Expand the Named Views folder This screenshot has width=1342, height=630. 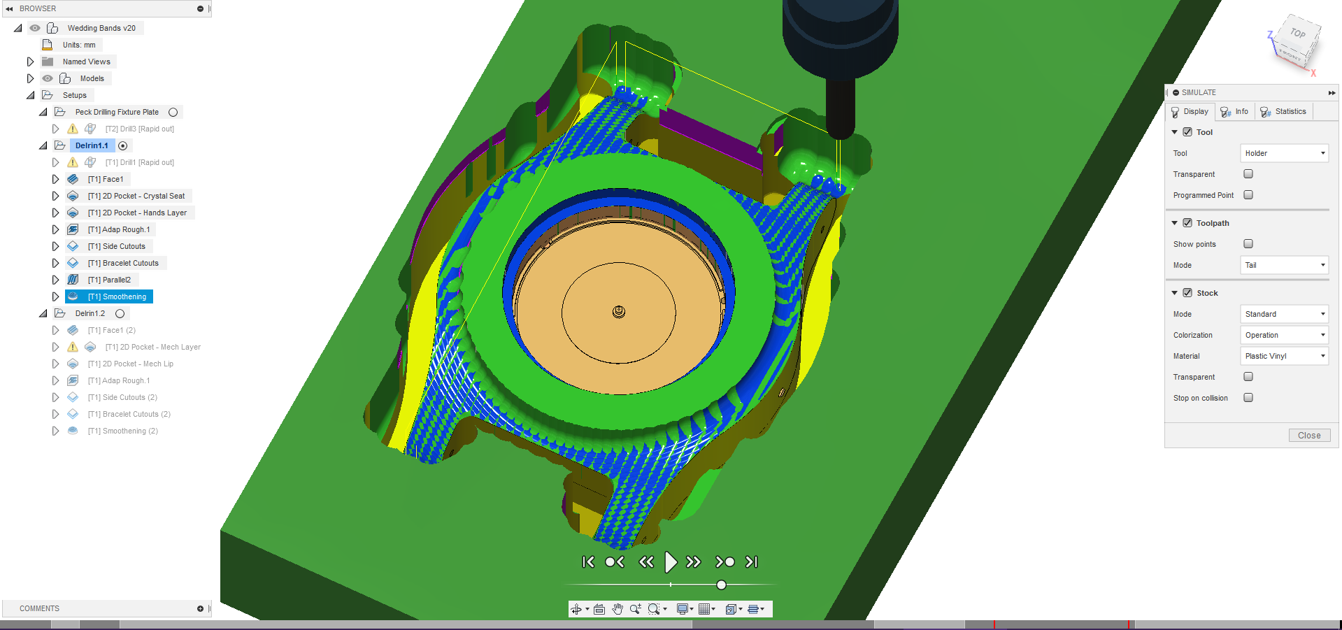coord(30,62)
